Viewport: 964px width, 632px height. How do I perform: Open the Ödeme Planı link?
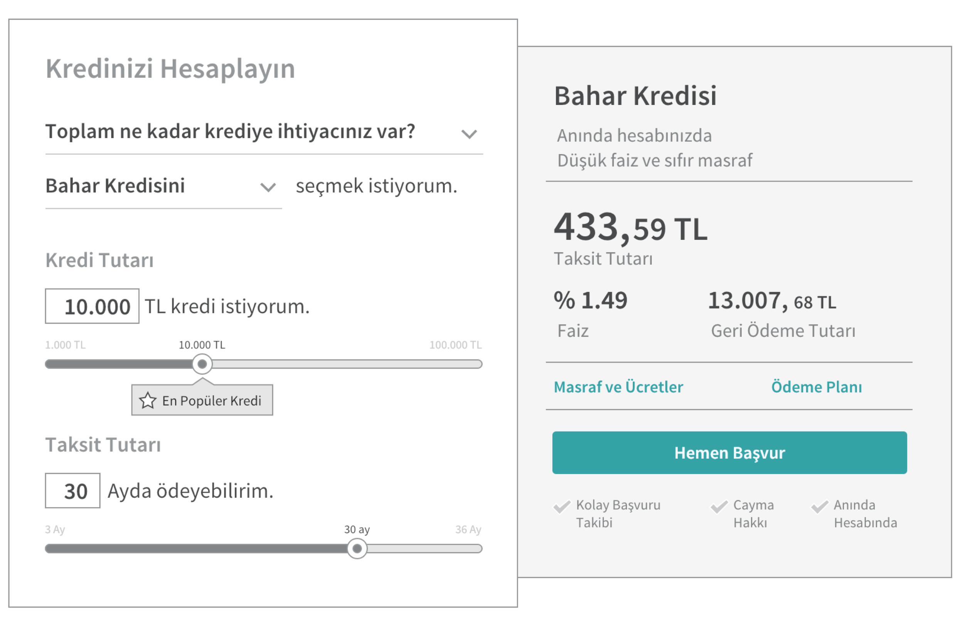click(817, 387)
